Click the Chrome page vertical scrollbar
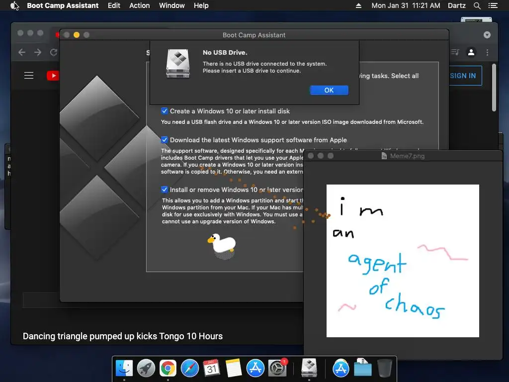 click(x=494, y=88)
